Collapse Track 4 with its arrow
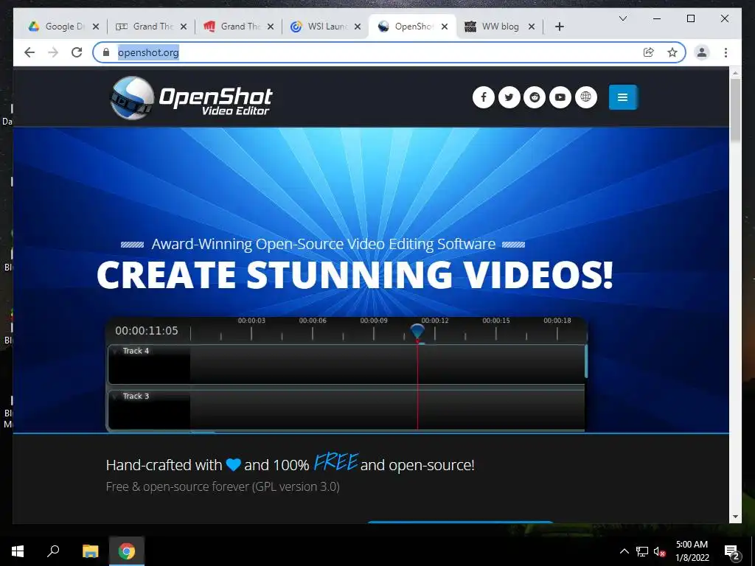The width and height of the screenshot is (755, 566). 116,352
